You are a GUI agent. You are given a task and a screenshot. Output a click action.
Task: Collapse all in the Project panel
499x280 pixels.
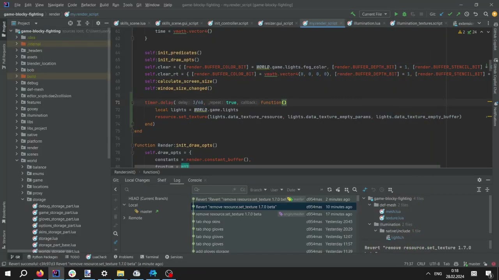point(88,23)
